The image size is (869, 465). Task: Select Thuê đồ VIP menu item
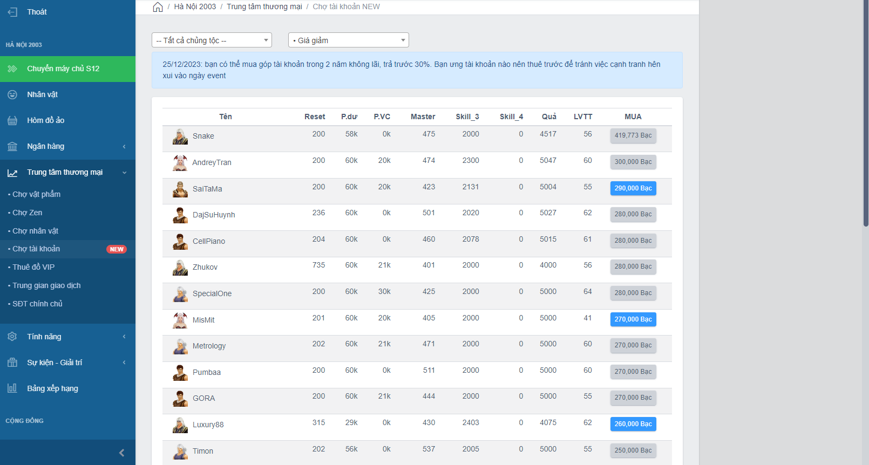[33, 267]
